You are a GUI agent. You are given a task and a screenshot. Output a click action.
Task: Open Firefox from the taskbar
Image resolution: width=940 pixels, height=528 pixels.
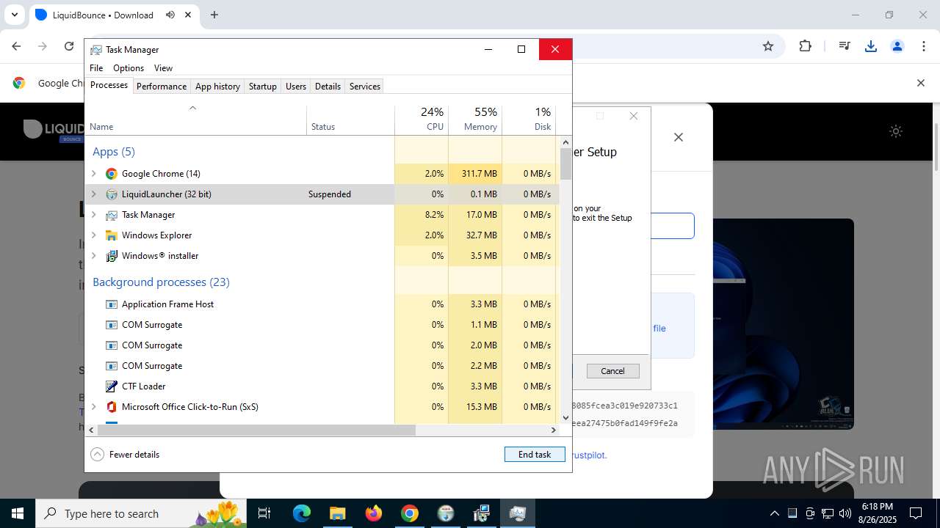click(x=374, y=513)
